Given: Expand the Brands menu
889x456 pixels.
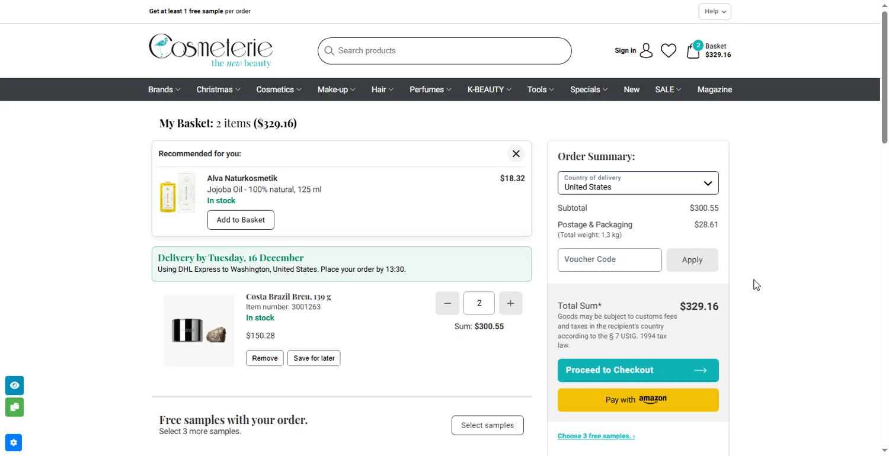Looking at the screenshot, I should tap(164, 89).
